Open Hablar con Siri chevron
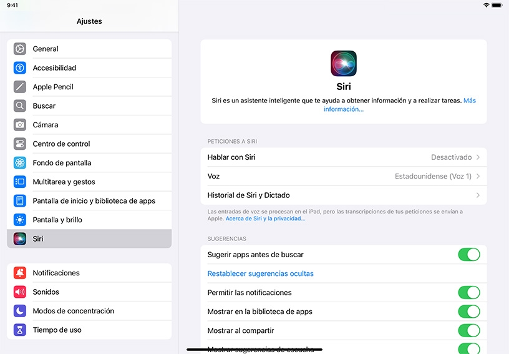The height and width of the screenshot is (354, 509). 478,157
